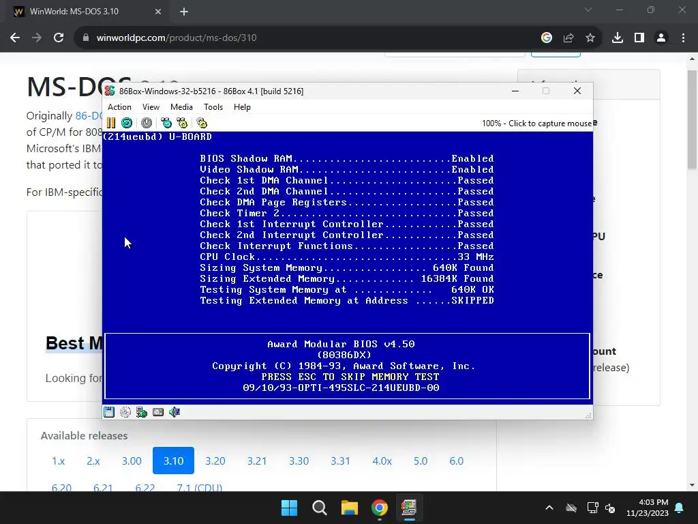
Task: Click the ACPI shutdown power icon in 86Box
Action: coord(147,123)
